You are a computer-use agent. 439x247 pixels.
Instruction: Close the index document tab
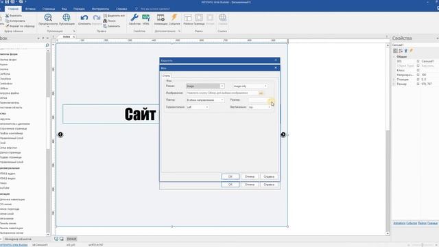pyautogui.click(x=74, y=36)
